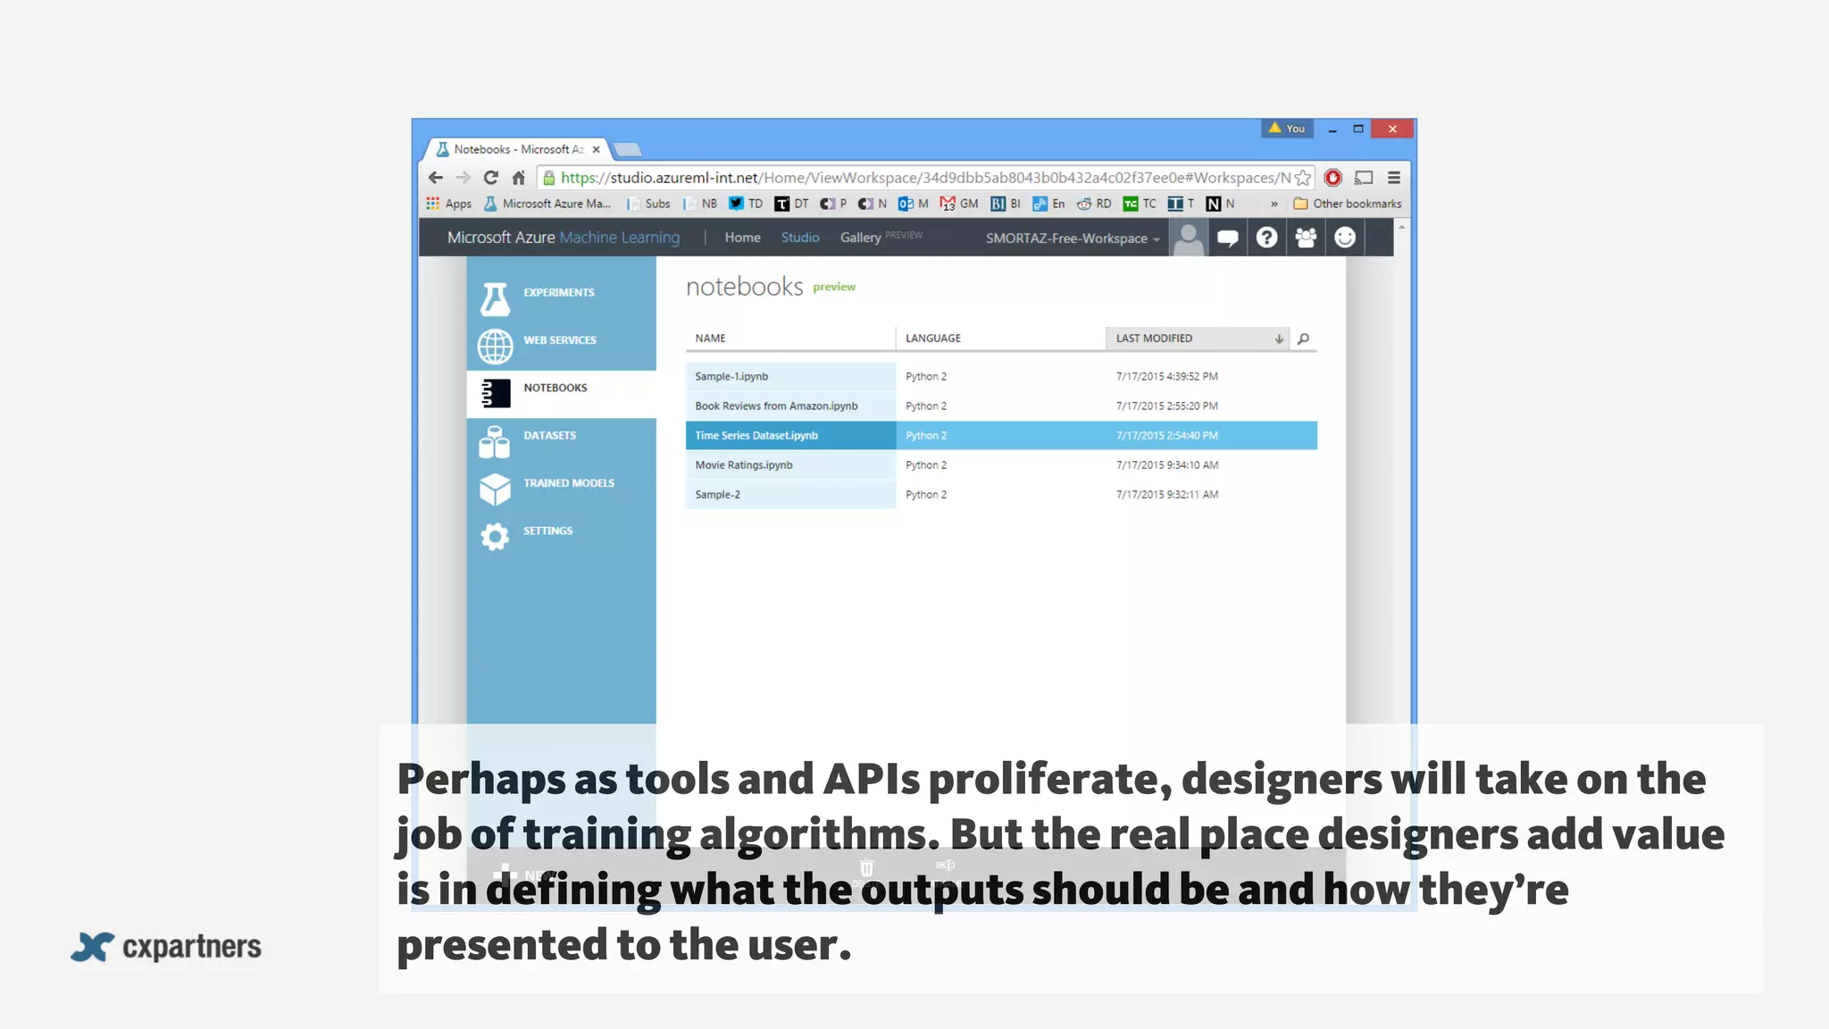Open Chrome hamburger menu
This screenshot has width=1829, height=1029.
[1394, 178]
